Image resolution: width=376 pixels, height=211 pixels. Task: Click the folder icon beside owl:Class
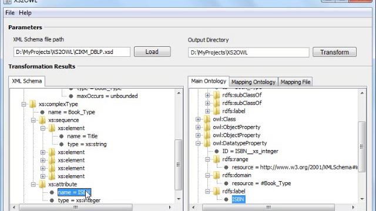207,119
